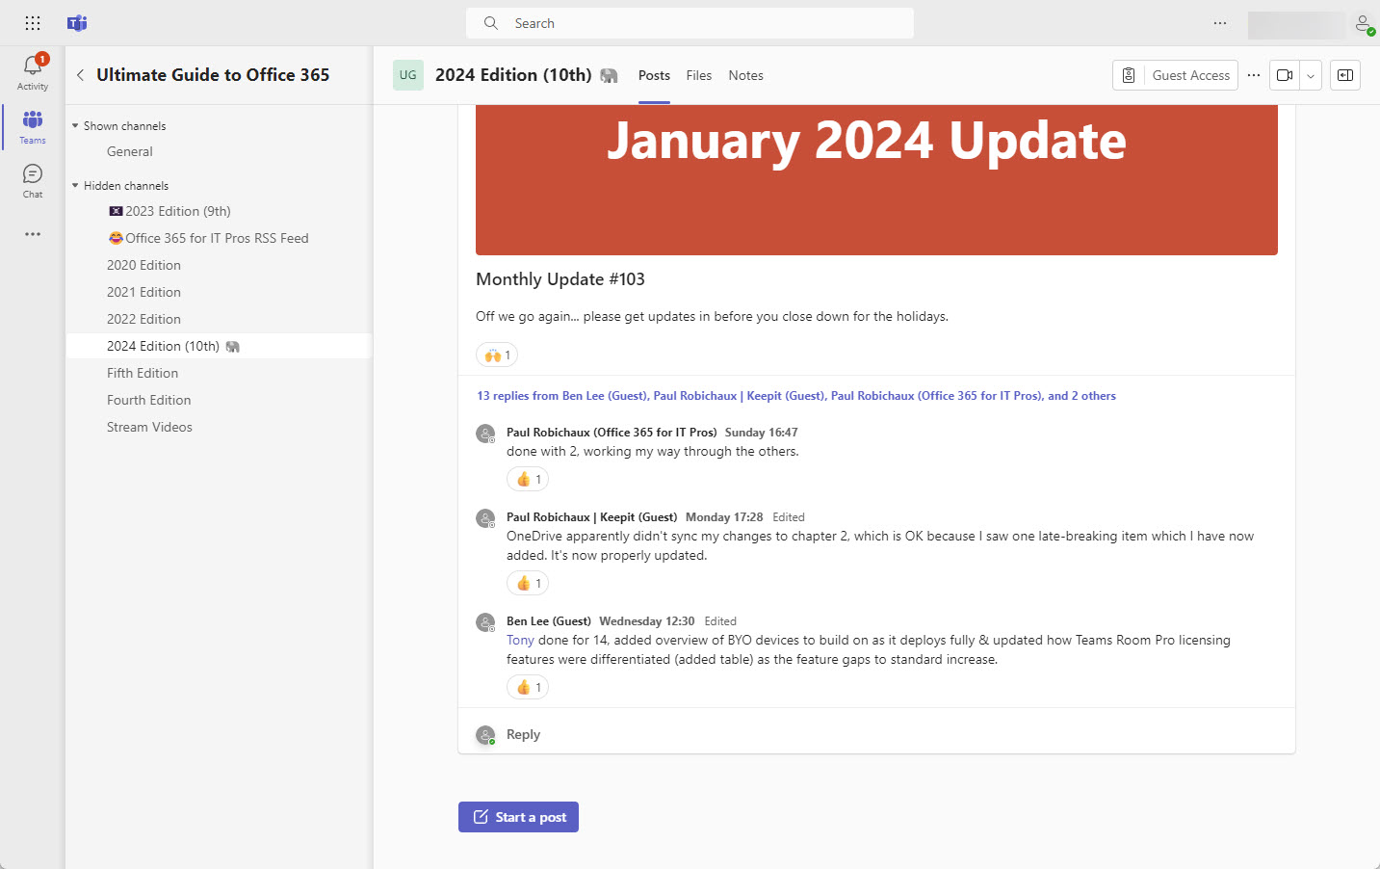1380x869 pixels.
Task: Click the app launcher waffle icon
Action: coord(32,22)
